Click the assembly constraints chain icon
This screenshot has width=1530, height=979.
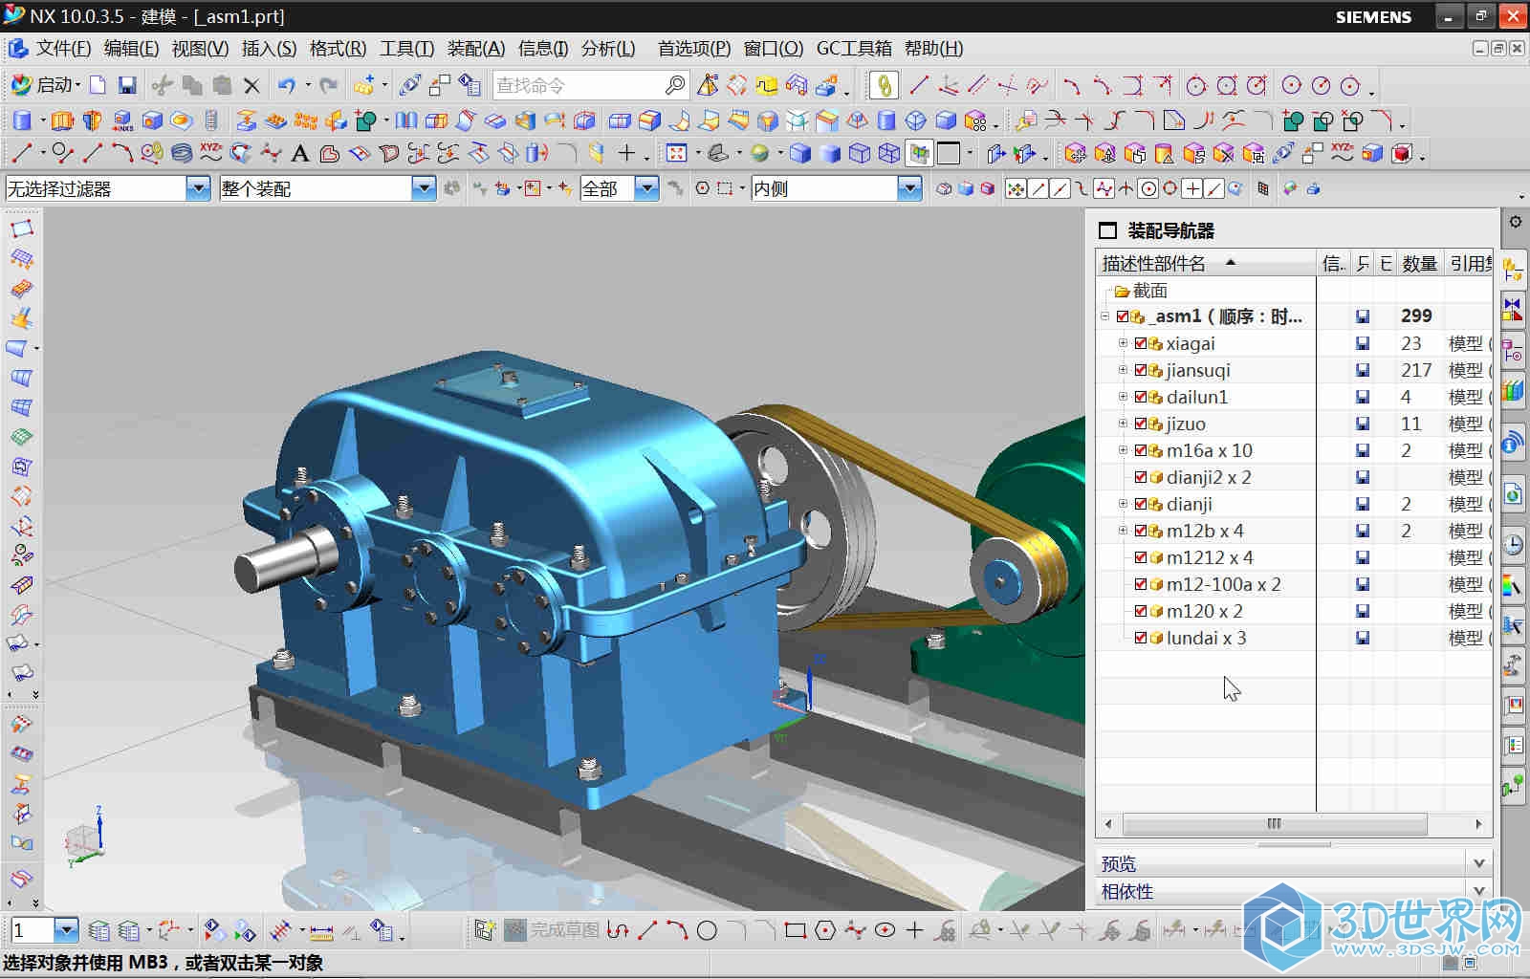[884, 85]
